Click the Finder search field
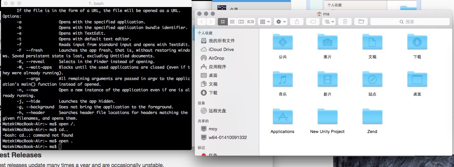454x167 pixels. point(410,22)
